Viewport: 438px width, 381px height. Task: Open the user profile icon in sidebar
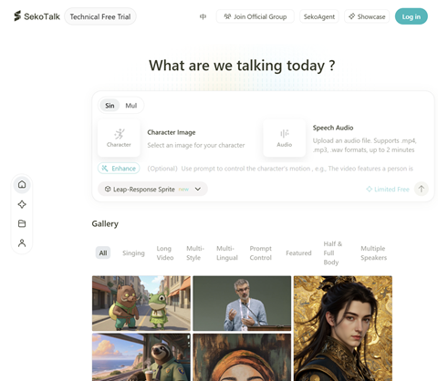pyautogui.click(x=22, y=242)
